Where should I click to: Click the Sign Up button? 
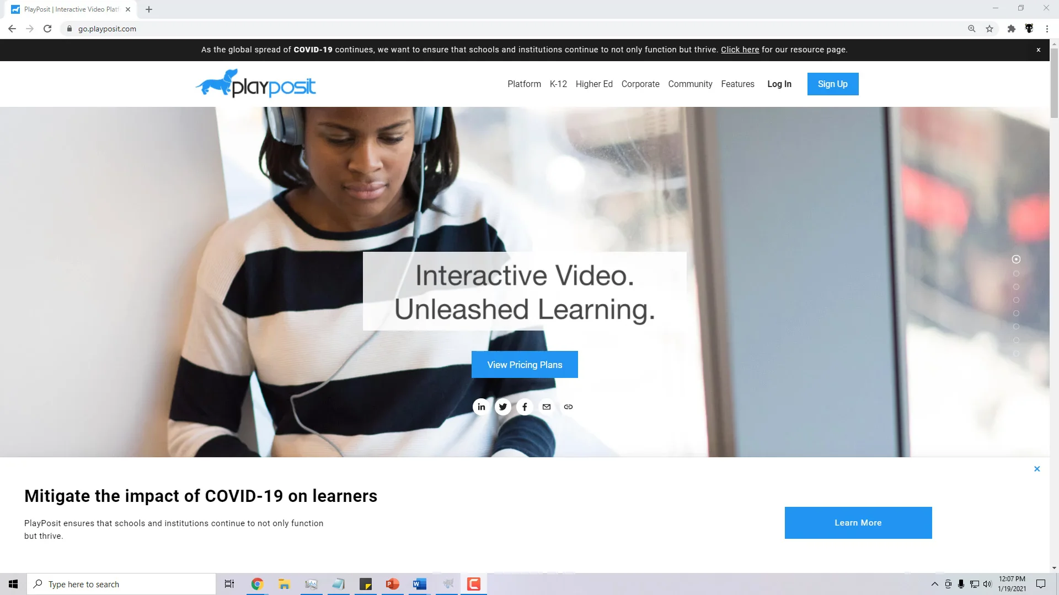point(833,84)
